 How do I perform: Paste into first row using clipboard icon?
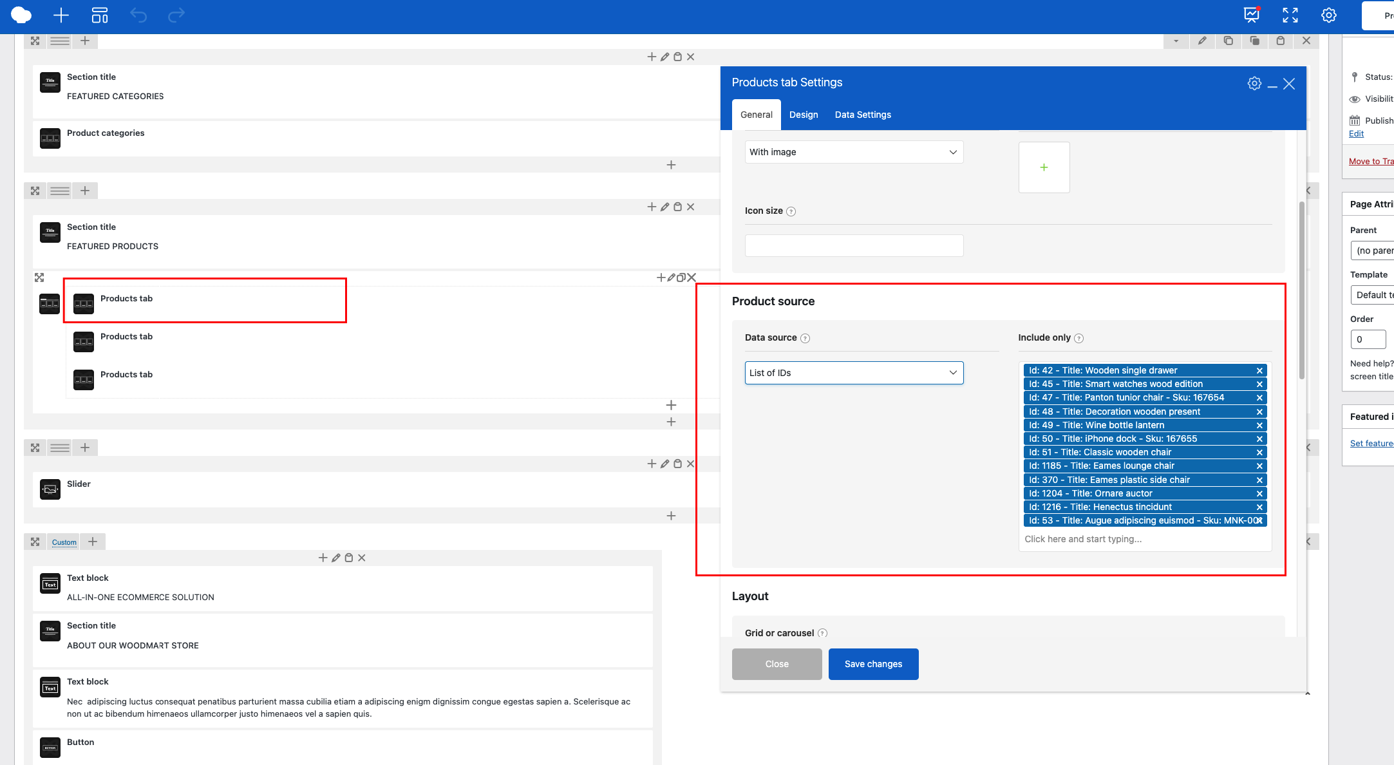click(x=1281, y=41)
